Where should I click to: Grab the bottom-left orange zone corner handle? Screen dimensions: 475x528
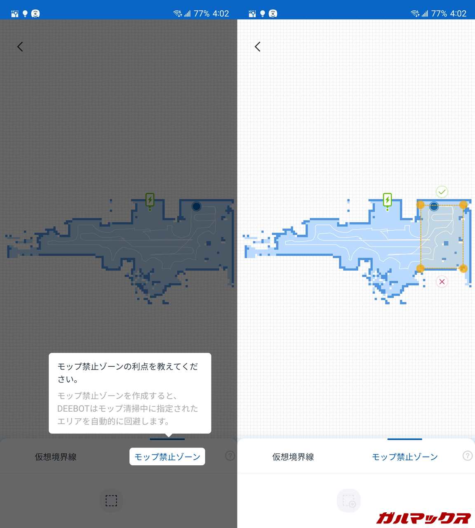[420, 269]
